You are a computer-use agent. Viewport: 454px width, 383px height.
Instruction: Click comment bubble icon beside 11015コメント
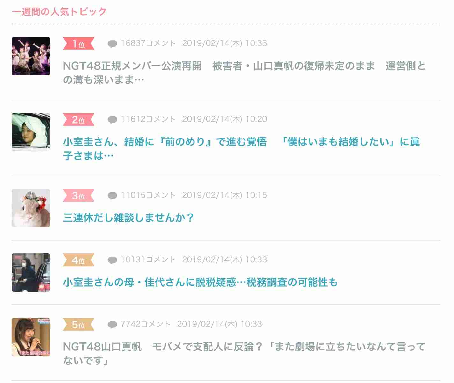click(112, 196)
